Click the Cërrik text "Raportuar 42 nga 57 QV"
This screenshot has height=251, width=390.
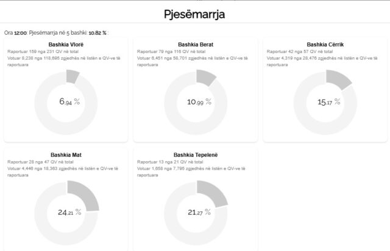[294, 52]
